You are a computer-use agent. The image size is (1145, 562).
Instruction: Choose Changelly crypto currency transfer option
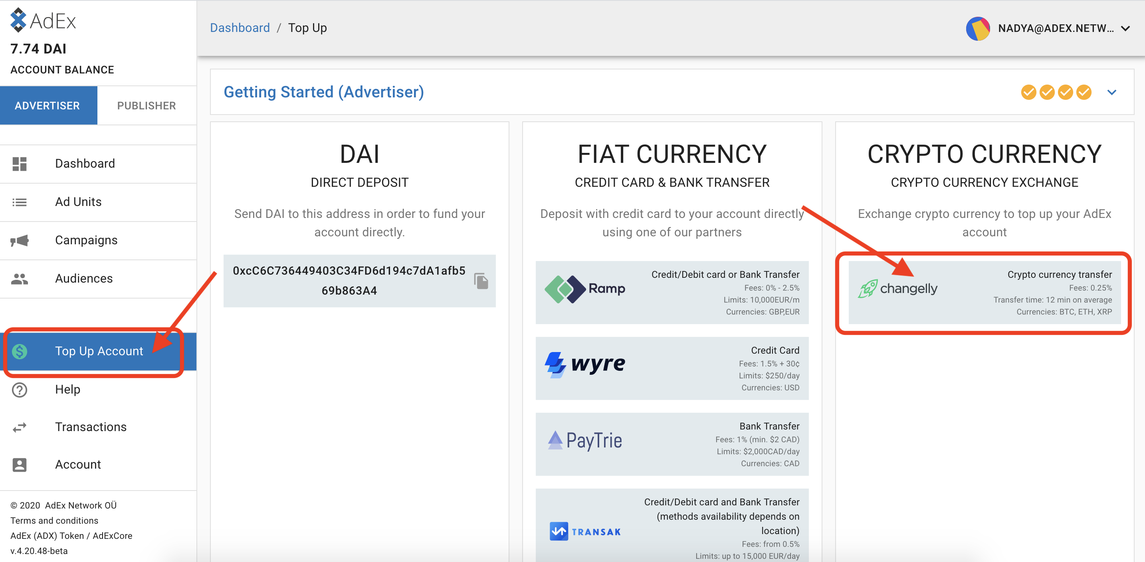(x=985, y=293)
